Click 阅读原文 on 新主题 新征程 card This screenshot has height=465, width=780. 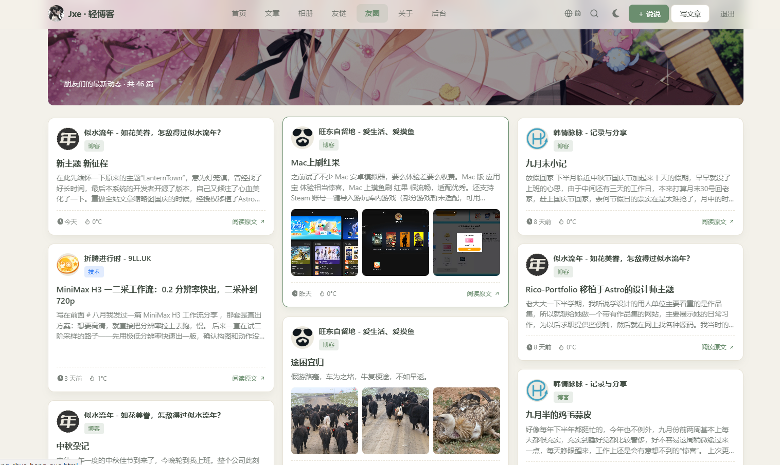pos(249,221)
